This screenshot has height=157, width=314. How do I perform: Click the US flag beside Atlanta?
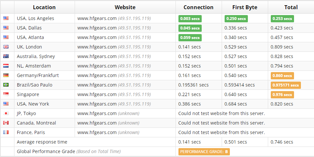(x=6, y=37)
